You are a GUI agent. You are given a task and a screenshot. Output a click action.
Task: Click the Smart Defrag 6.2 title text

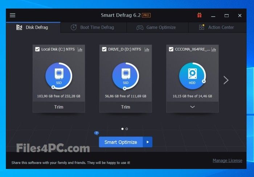[x=121, y=15]
